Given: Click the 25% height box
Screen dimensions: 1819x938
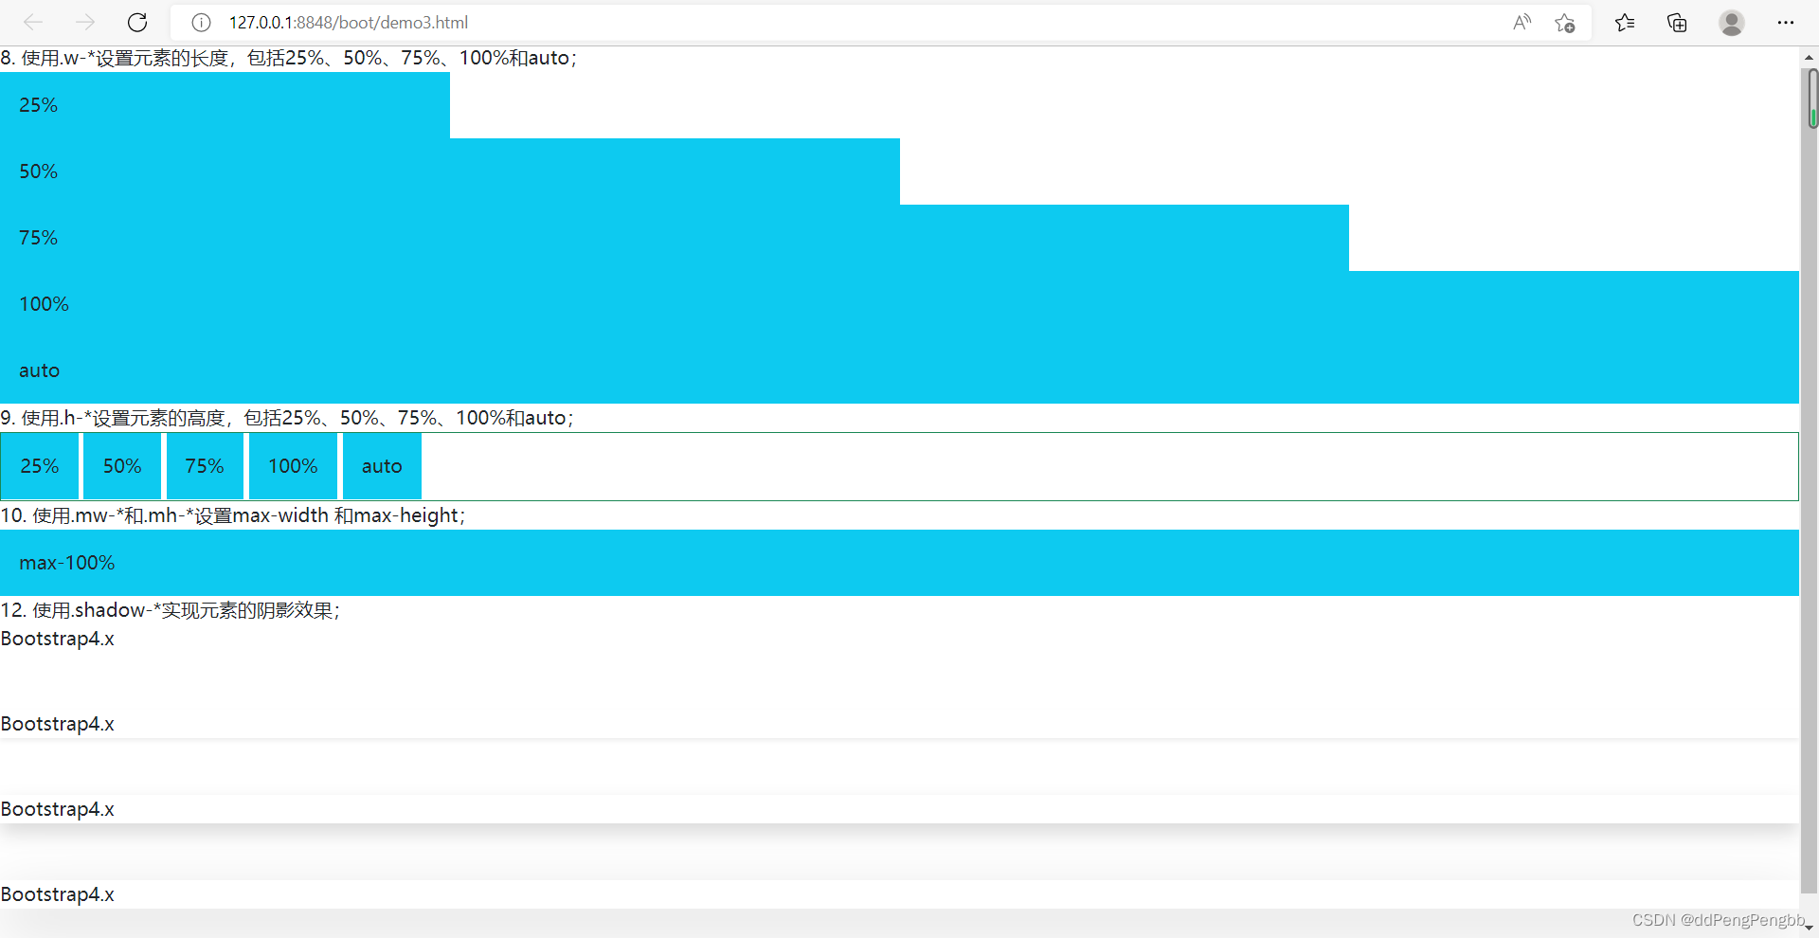Looking at the screenshot, I should click(40, 466).
